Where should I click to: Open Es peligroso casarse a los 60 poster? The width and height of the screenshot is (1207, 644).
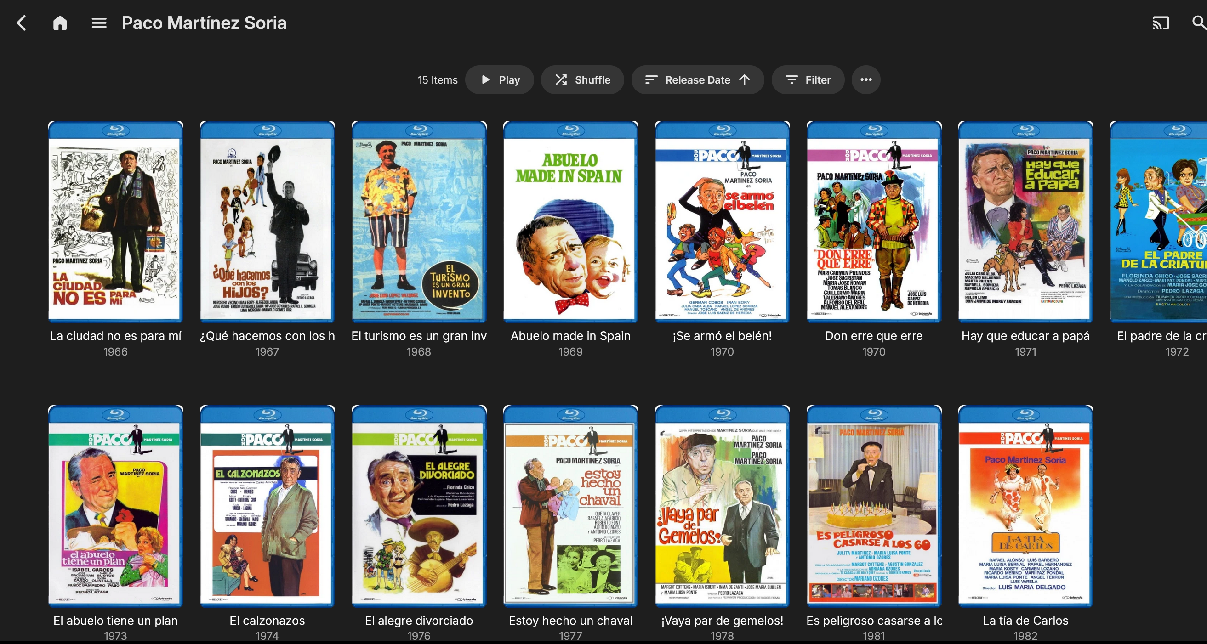[873, 506]
